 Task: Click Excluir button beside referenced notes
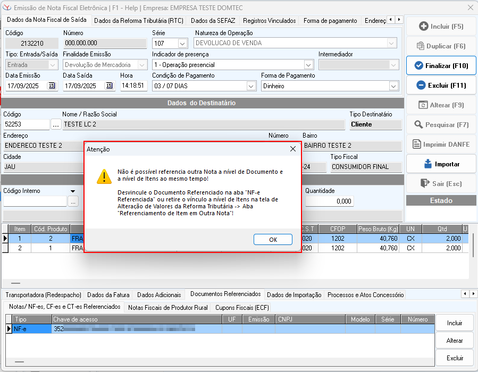(455, 358)
